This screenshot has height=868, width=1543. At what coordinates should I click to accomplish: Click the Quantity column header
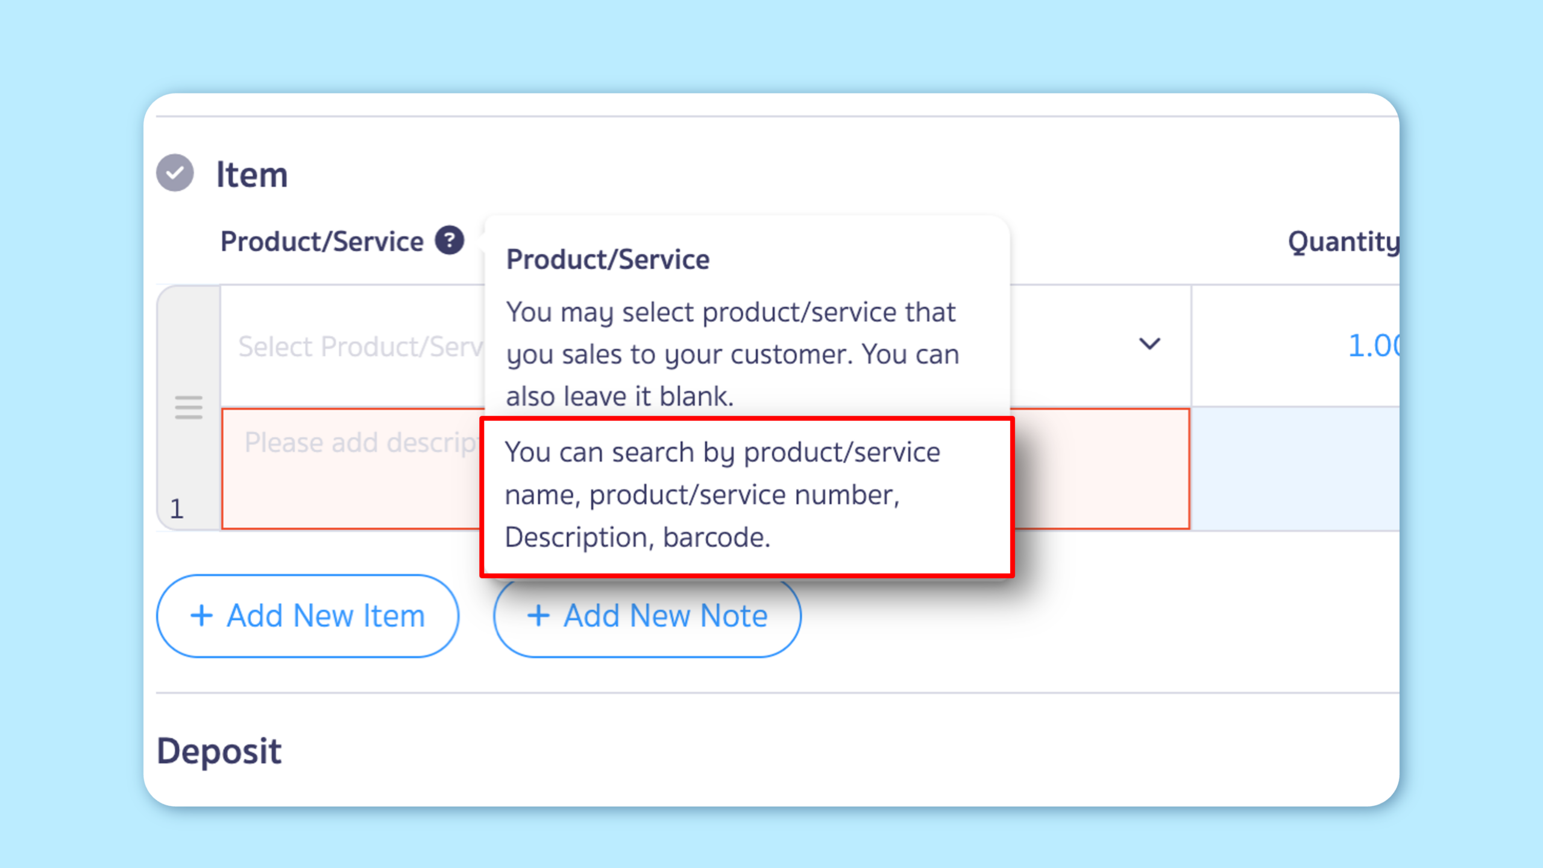click(1343, 242)
